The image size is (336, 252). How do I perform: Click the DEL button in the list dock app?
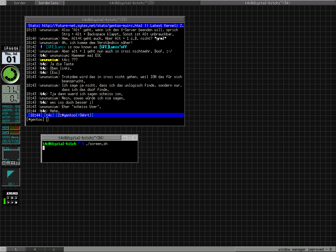pyautogui.click(x=4, y=163)
